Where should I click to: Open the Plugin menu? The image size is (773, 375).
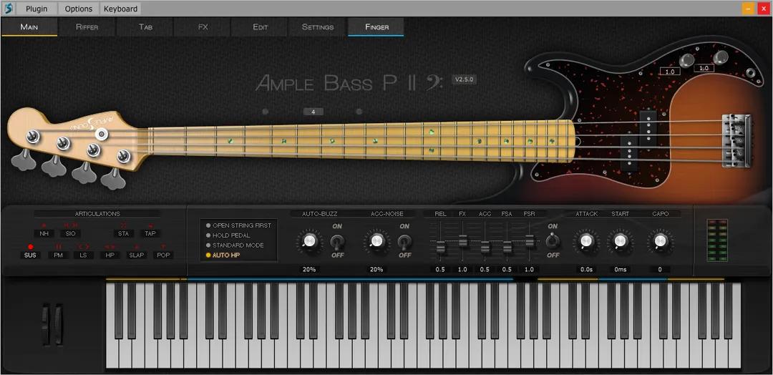pyautogui.click(x=37, y=9)
